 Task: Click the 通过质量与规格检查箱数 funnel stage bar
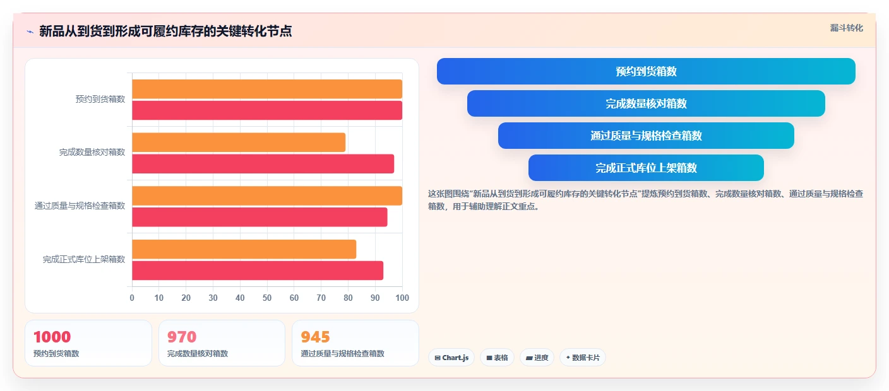(x=646, y=136)
